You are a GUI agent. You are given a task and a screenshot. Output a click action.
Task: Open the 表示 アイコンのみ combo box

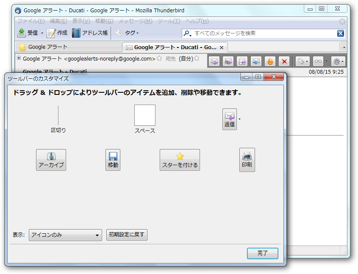tap(65, 235)
